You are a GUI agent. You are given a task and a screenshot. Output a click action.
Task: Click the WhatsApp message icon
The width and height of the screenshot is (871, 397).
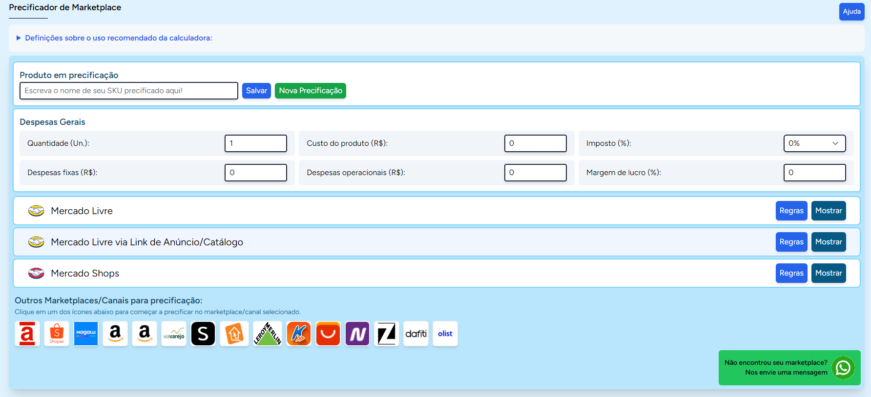pyautogui.click(x=843, y=368)
